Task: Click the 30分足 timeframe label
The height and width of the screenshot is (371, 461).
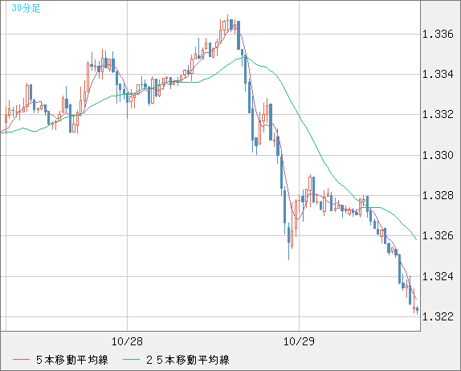Action: click(x=26, y=8)
